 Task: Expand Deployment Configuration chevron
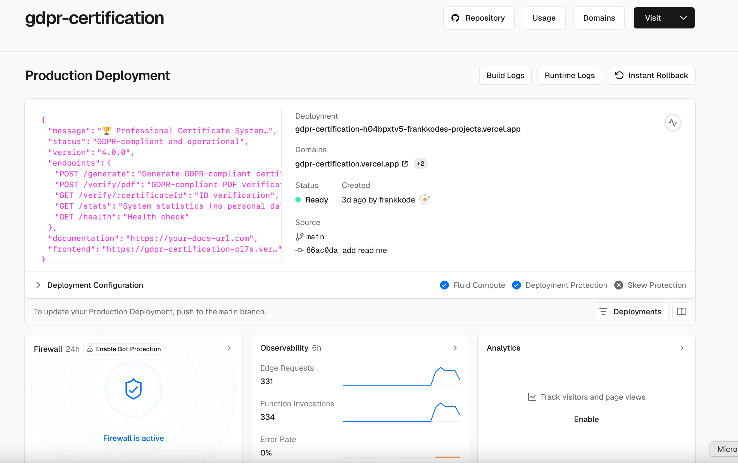tap(38, 285)
